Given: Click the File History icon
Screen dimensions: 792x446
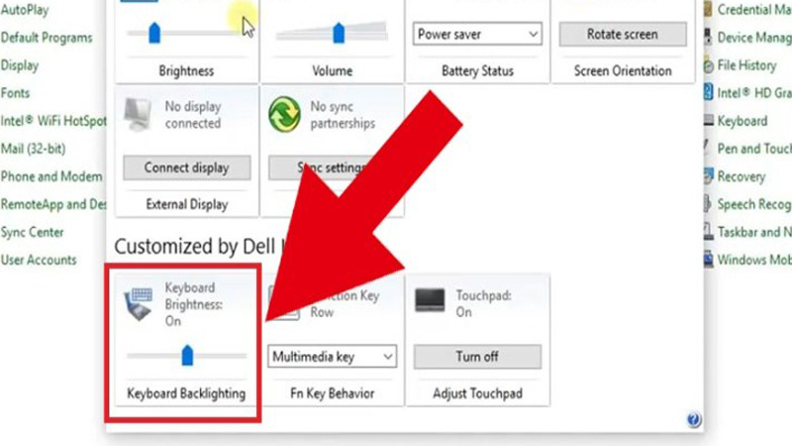Looking at the screenshot, I should tap(709, 65).
